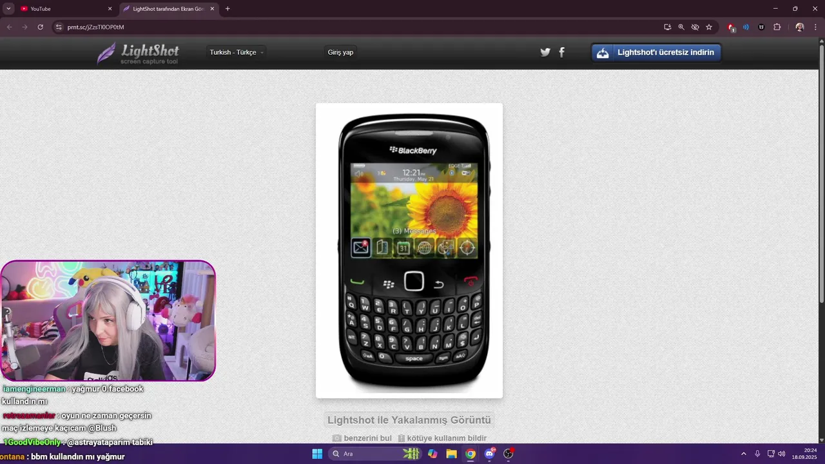This screenshot has height=464, width=825.
Task: Show hidden system tray icons chevron
Action: 743,454
